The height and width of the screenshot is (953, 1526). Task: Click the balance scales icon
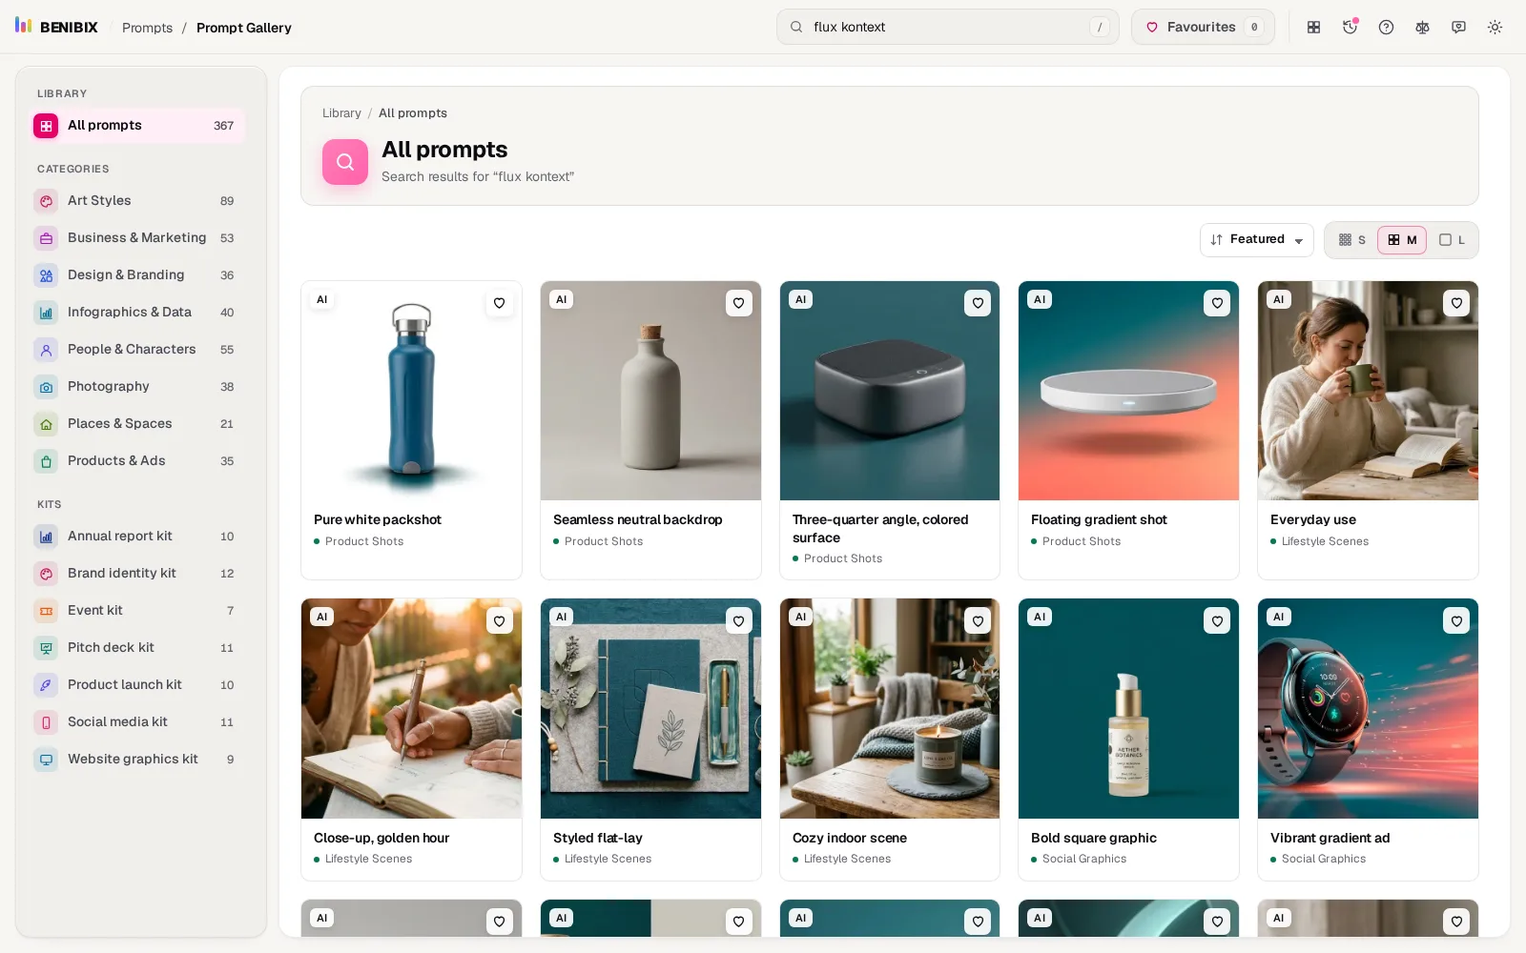(1422, 28)
